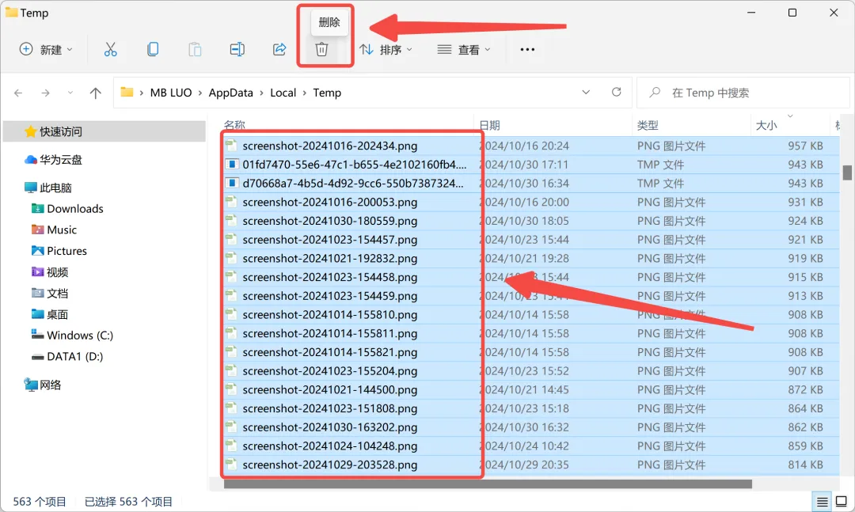
Task: Click the horizontal scrollbar thumb
Action: 488,484
